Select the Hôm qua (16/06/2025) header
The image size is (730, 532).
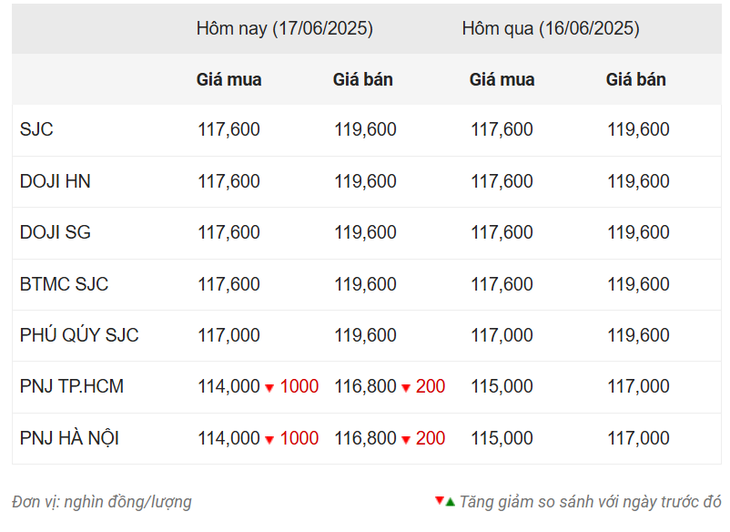[551, 28]
